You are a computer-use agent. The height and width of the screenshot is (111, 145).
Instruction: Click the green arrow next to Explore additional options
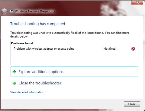(x=14, y=72)
